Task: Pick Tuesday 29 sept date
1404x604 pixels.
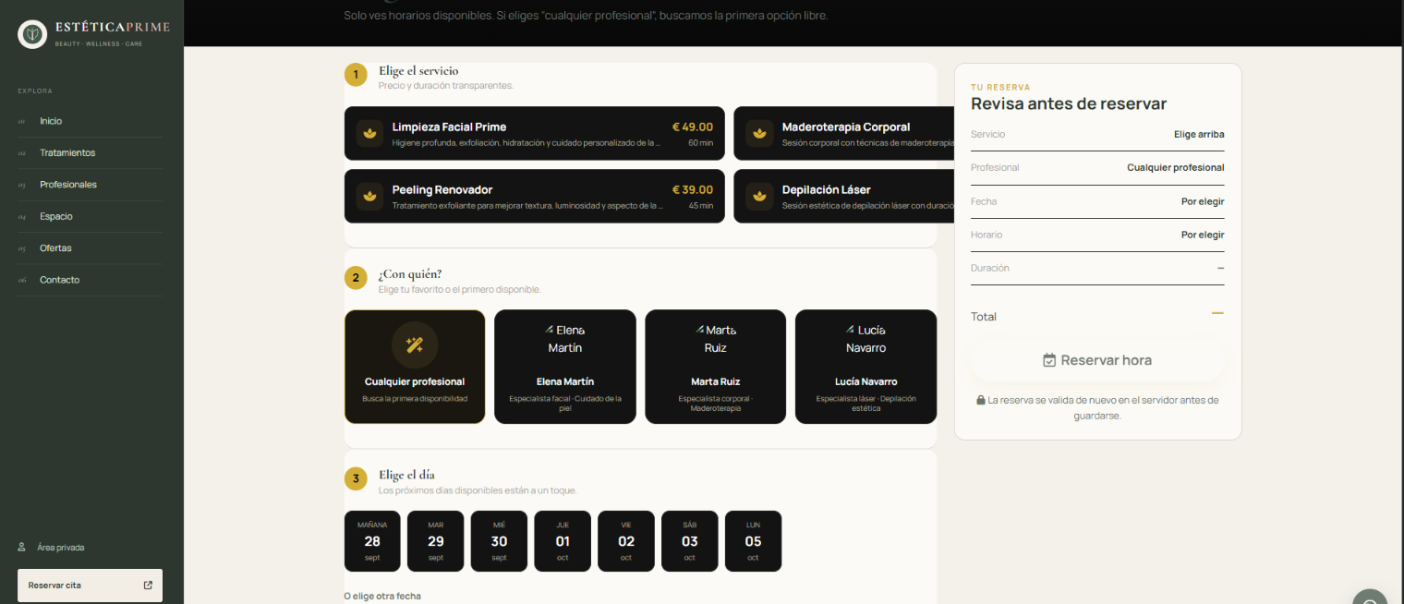Action: [x=436, y=541]
